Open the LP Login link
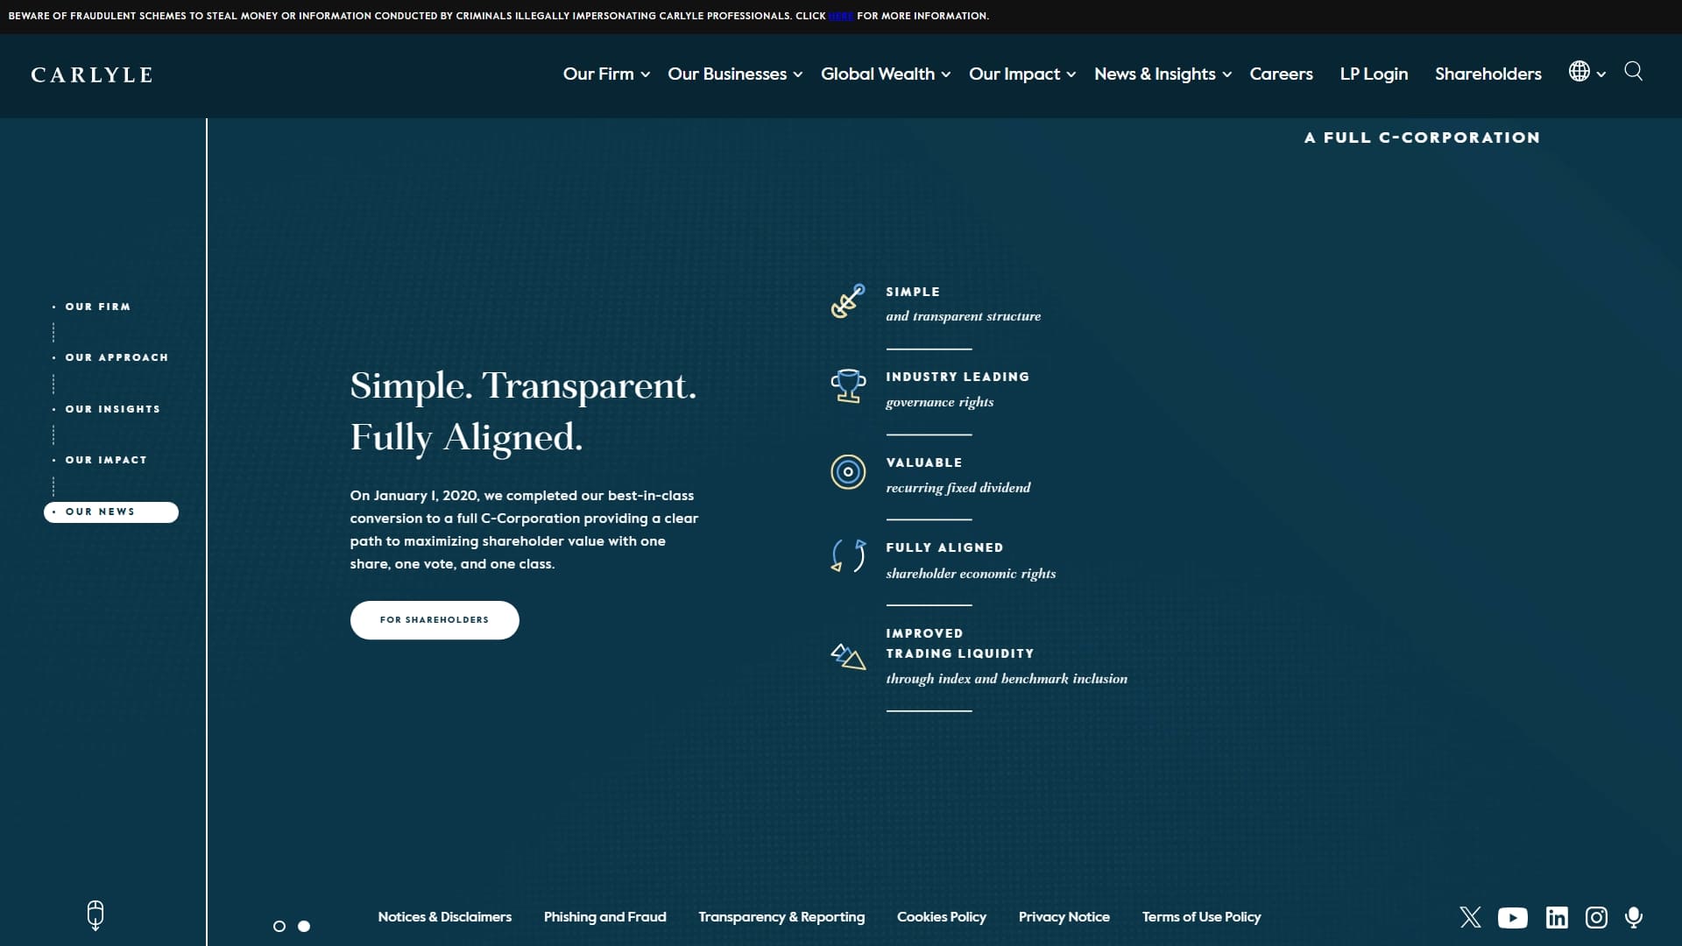 (1374, 74)
